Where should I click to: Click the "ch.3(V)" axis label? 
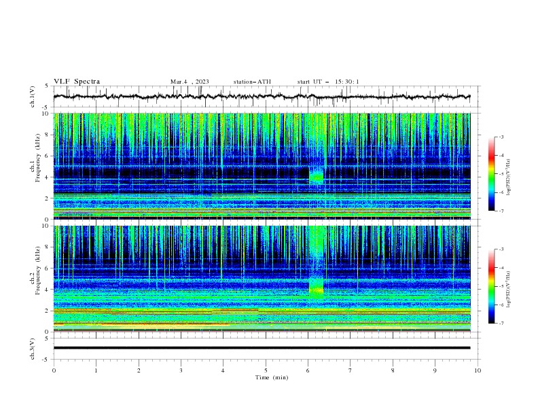point(33,349)
